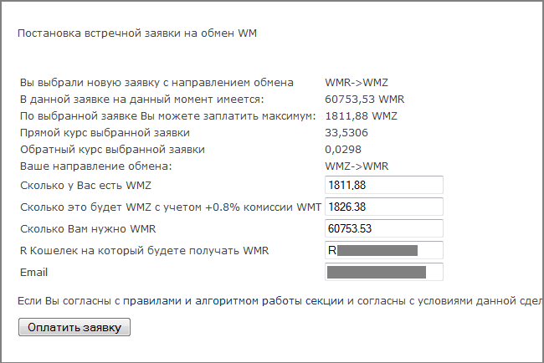The height and width of the screenshot is (363, 544).
Task: Click the R purse input field
Action: point(383,250)
